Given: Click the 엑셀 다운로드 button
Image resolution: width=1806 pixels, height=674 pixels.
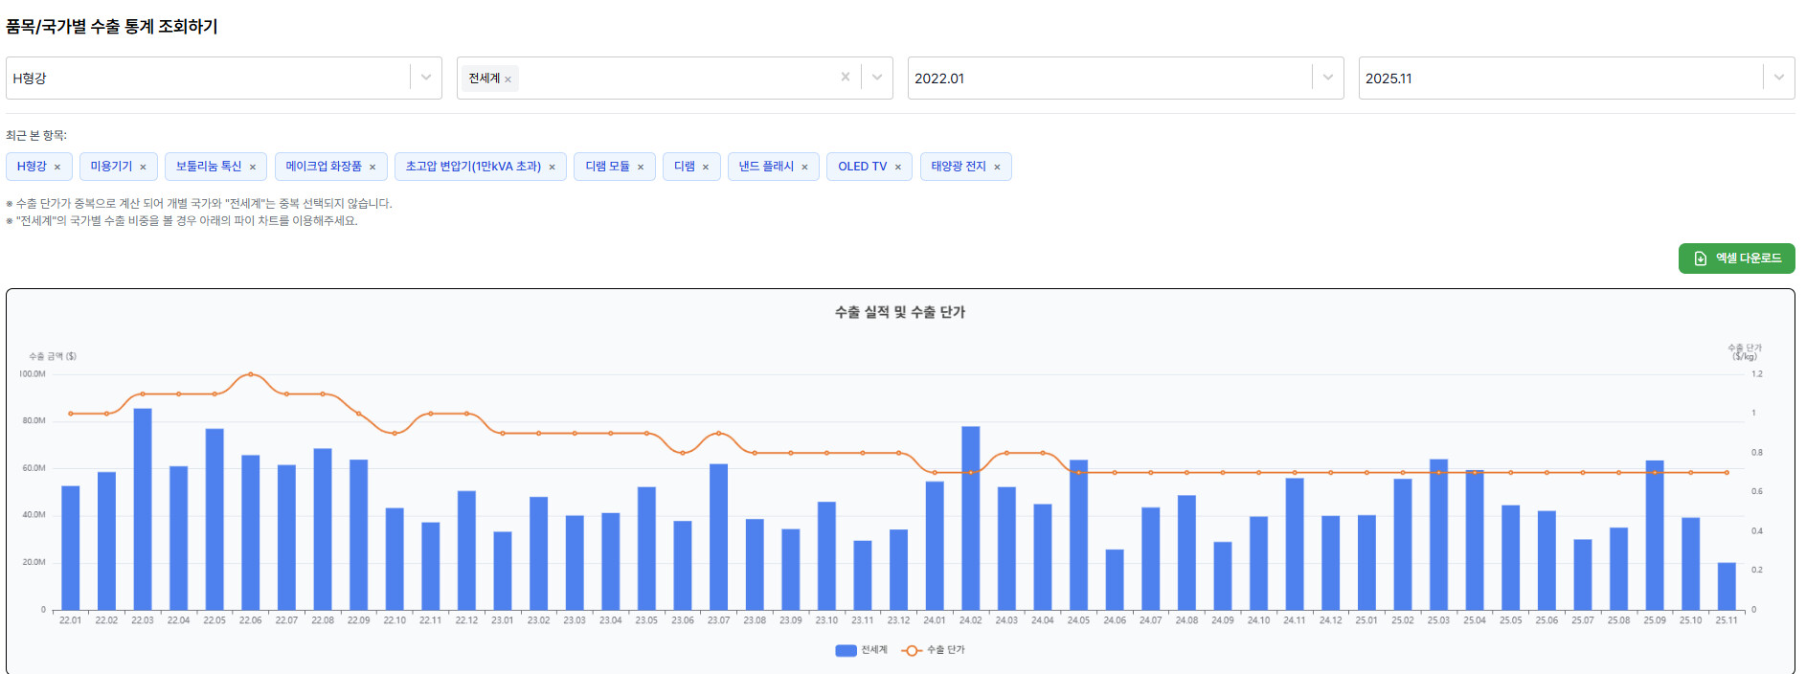Looking at the screenshot, I should point(1736,258).
